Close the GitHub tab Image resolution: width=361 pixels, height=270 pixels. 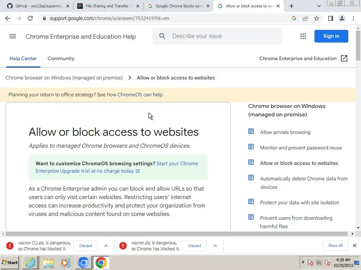(x=68, y=6)
